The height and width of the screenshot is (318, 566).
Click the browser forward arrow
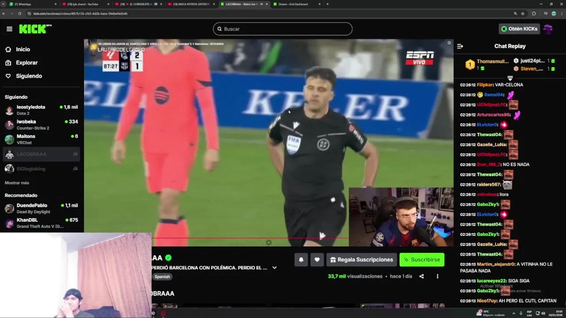pyautogui.click(x=11, y=14)
